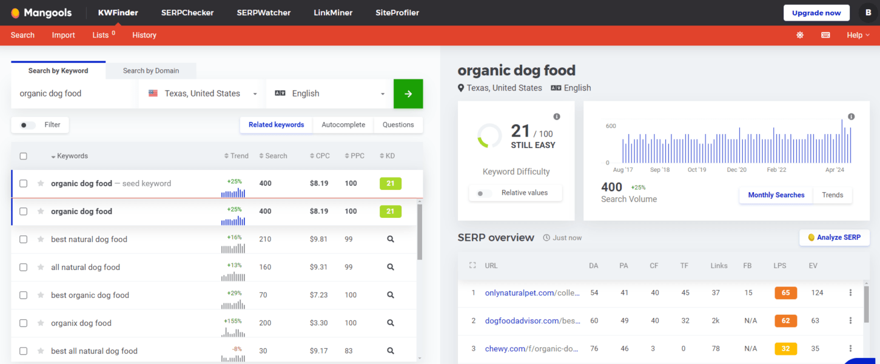
Task: Enable the Filter toggle
Action: click(25, 124)
